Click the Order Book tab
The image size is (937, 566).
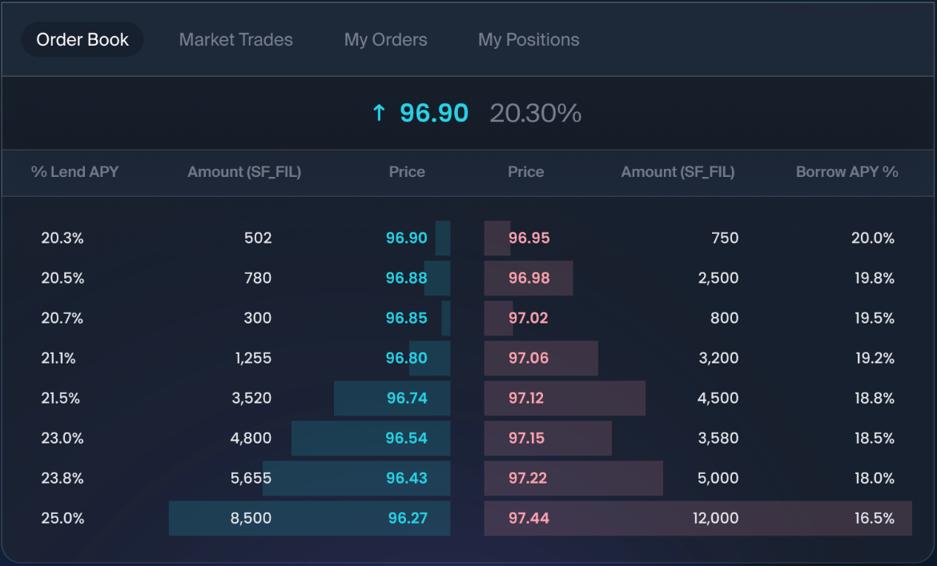[82, 39]
